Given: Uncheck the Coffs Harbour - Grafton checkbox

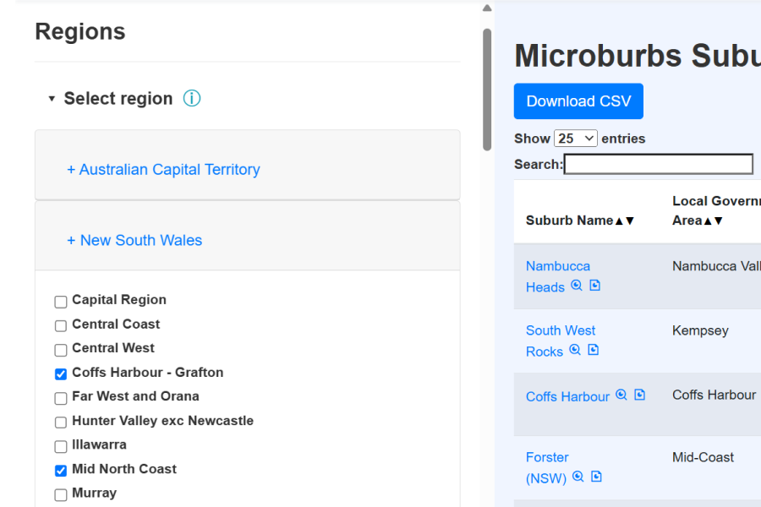Looking at the screenshot, I should (x=61, y=373).
